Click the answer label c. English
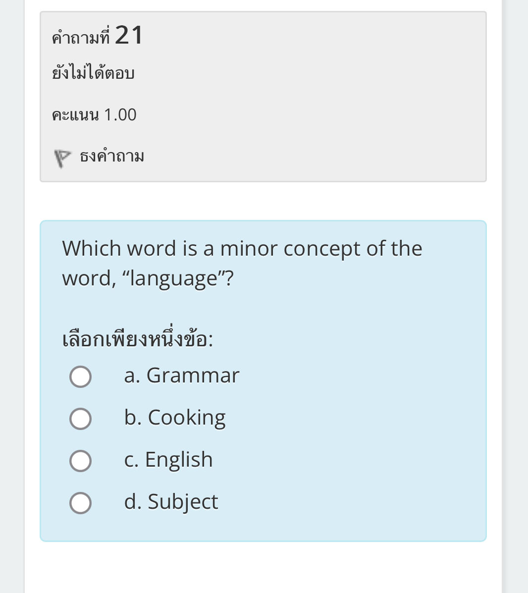Viewport: 528px width, 593px height. pyautogui.click(x=168, y=460)
